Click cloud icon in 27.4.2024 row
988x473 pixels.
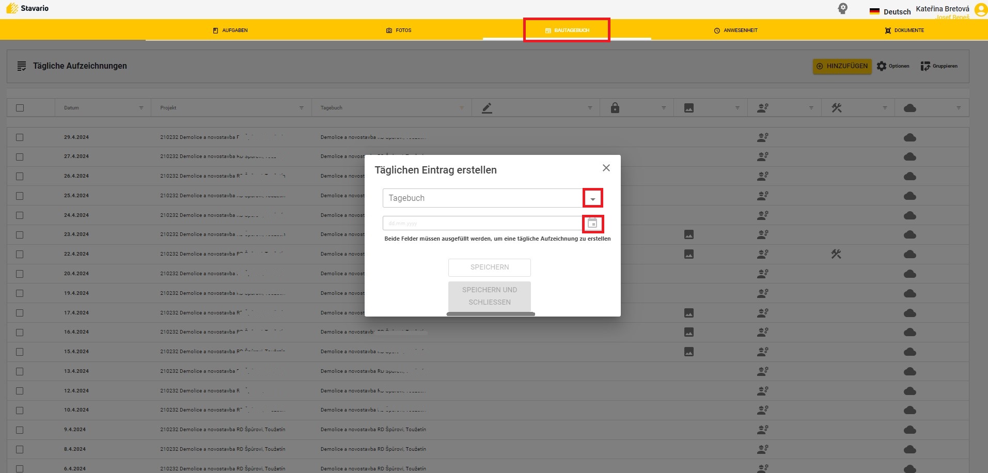910,156
